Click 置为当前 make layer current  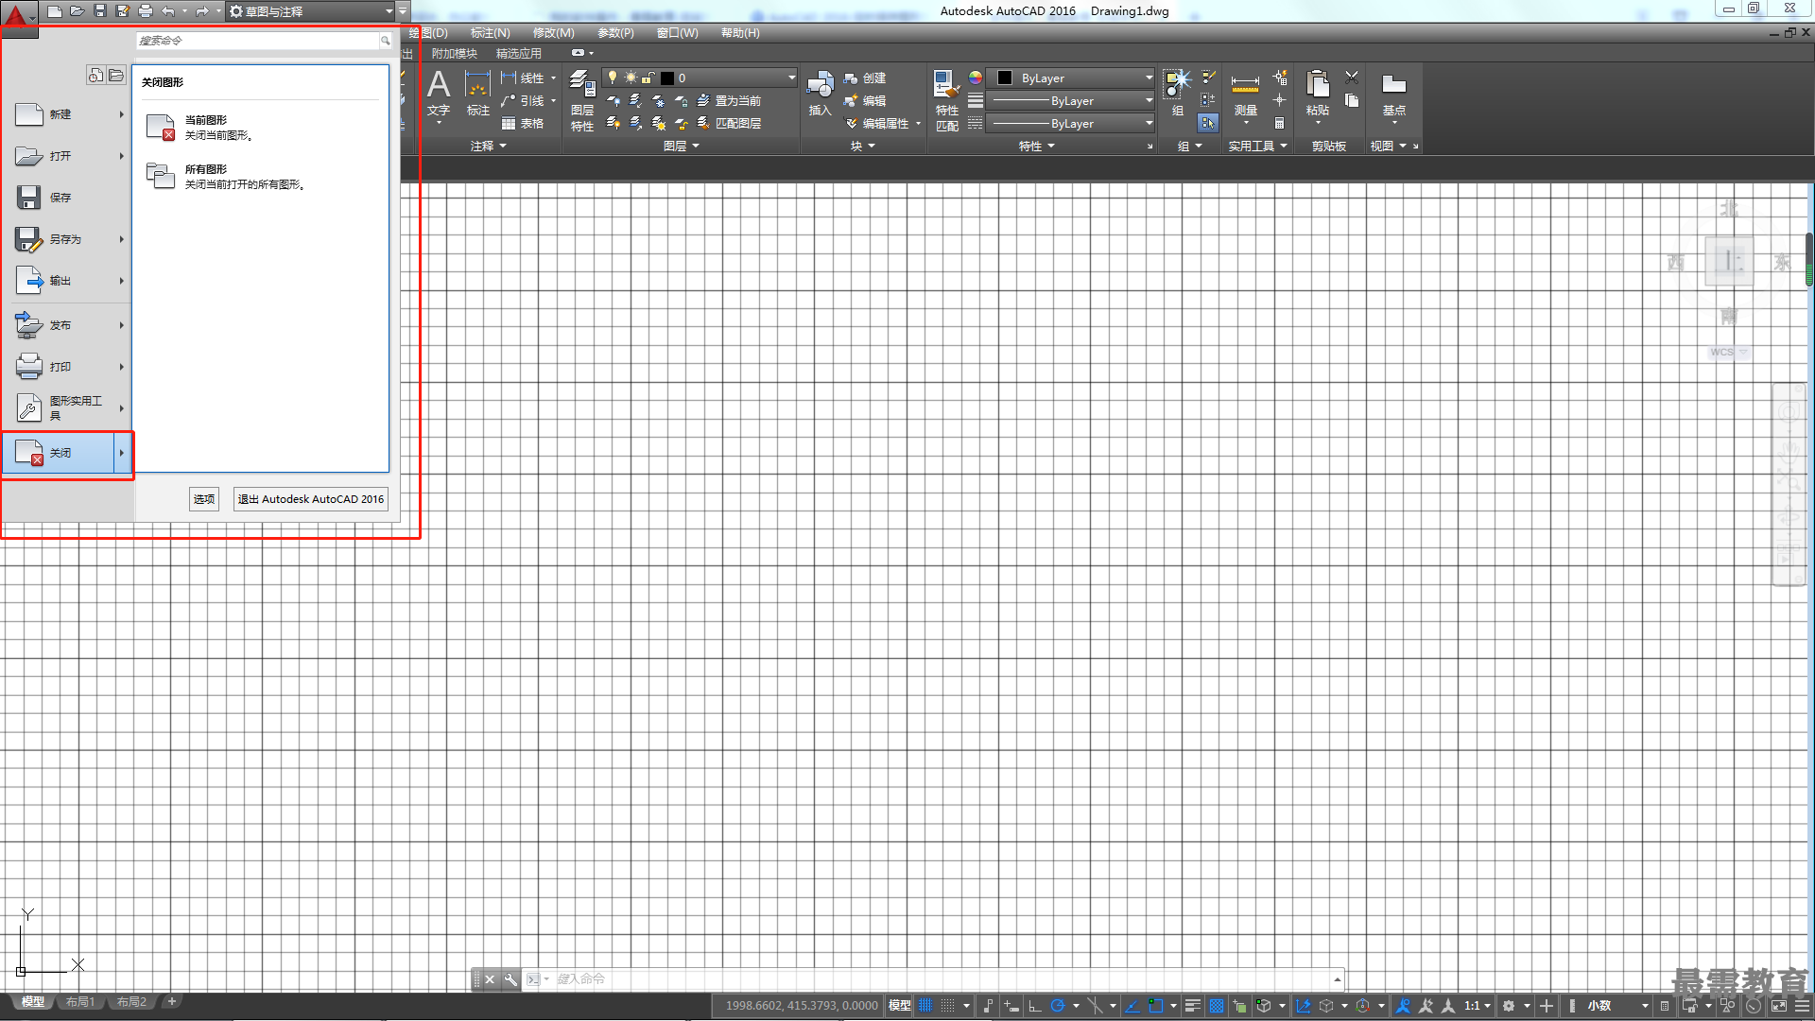[x=729, y=100]
